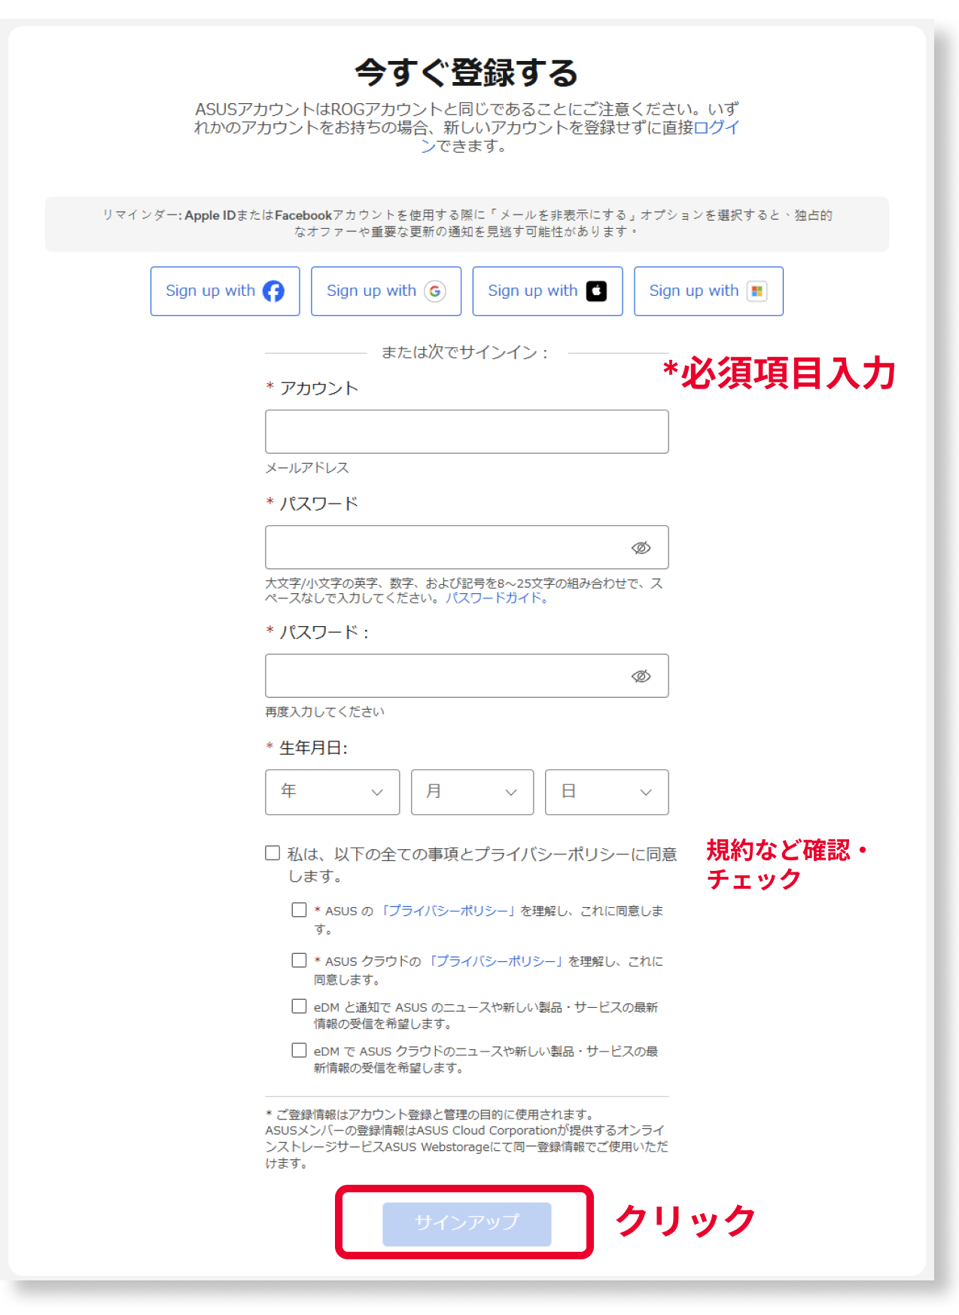Focus the re-enter password input field

click(x=467, y=676)
